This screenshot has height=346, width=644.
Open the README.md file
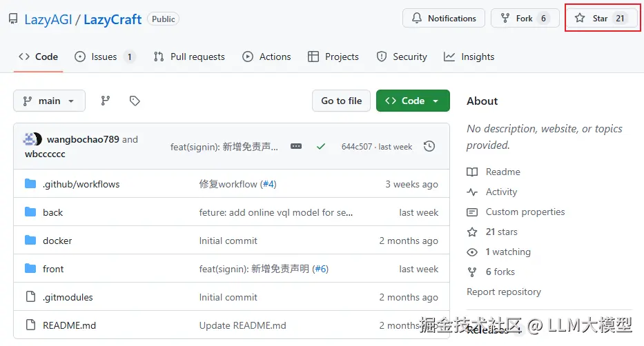point(68,325)
